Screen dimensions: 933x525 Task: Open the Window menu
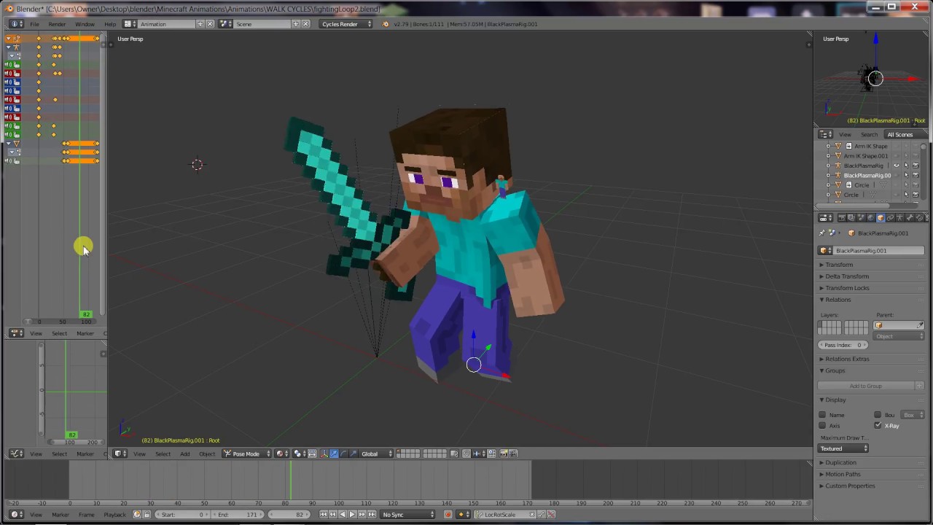[x=85, y=24]
